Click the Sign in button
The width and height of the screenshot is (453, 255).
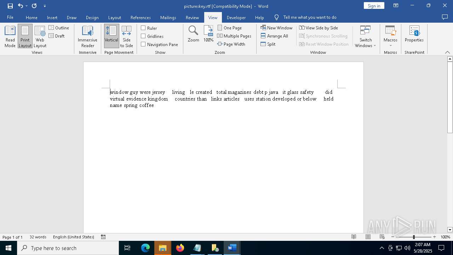point(374,6)
